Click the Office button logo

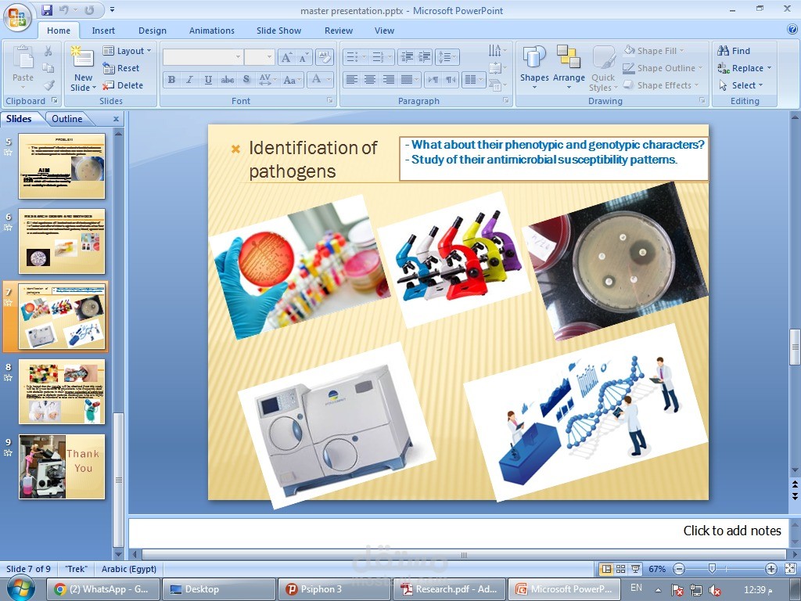17,17
